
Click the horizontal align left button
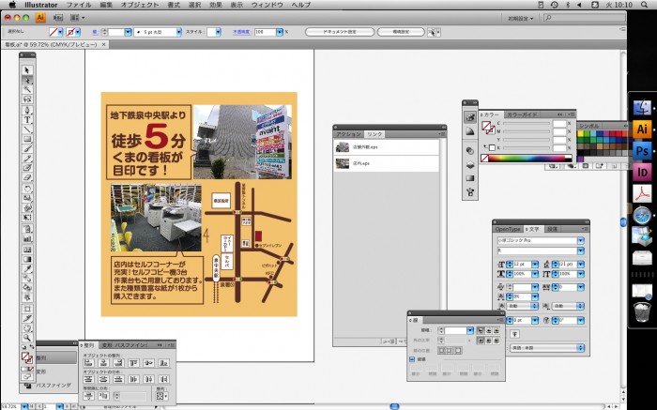click(x=88, y=363)
